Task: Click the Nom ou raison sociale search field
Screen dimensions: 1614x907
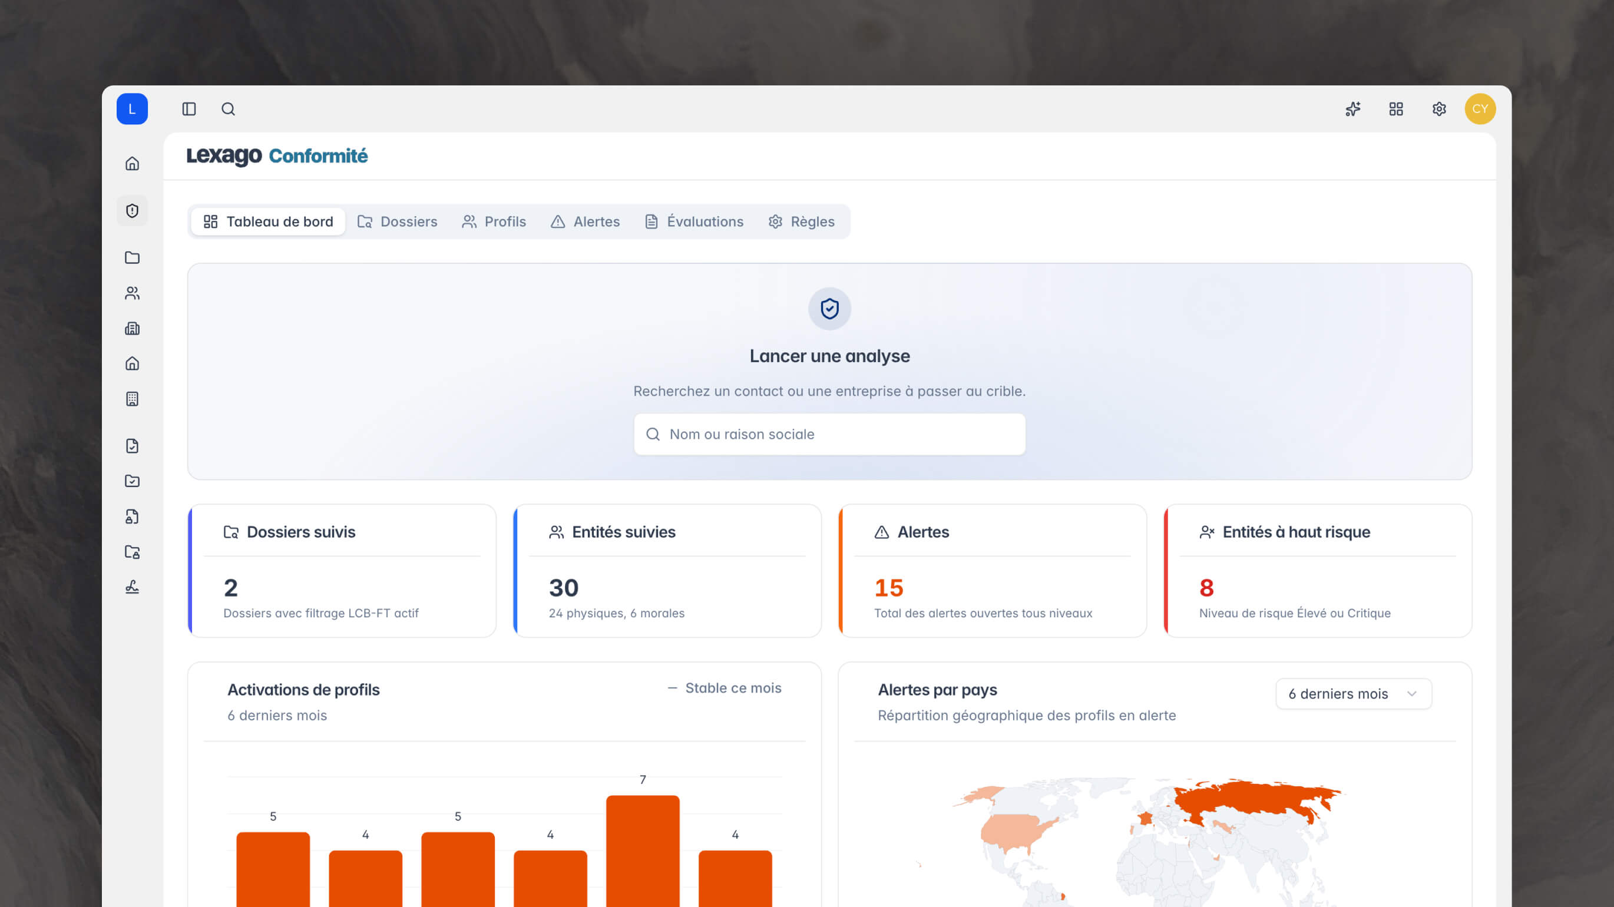Action: (829, 434)
